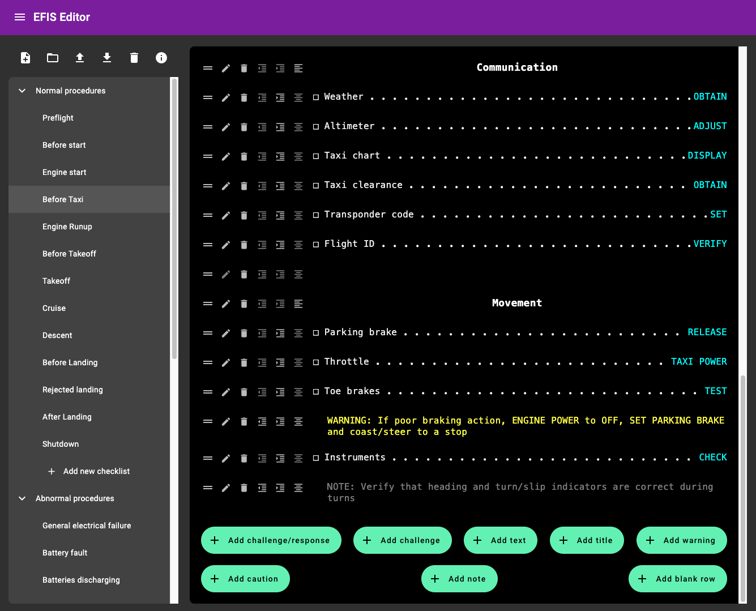Click the Add caution button

point(245,579)
